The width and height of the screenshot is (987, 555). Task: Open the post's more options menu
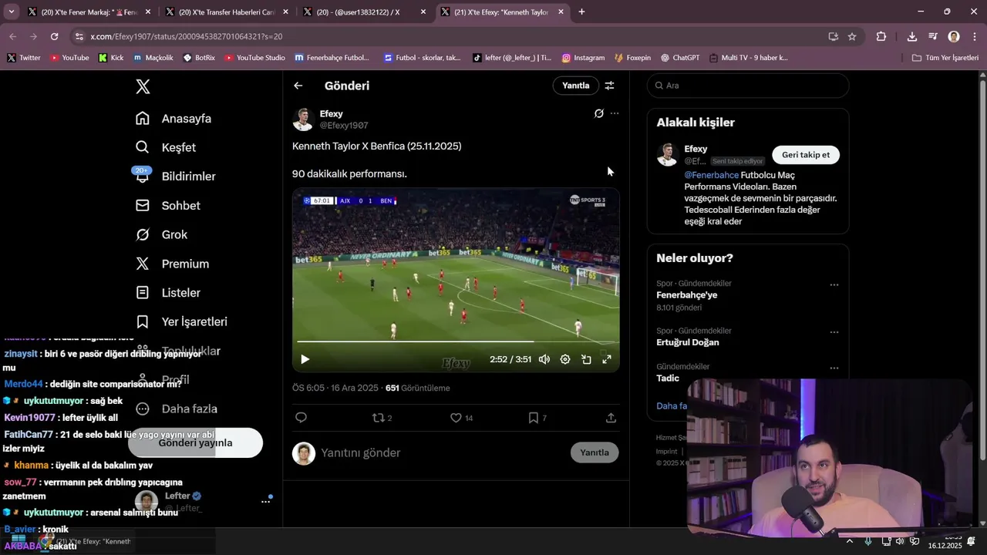[615, 113]
